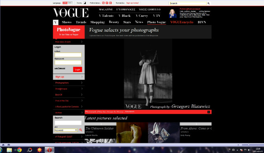Click the volume speaker tray icon
Viewport: 264px width, 153px height.
click(x=249, y=150)
